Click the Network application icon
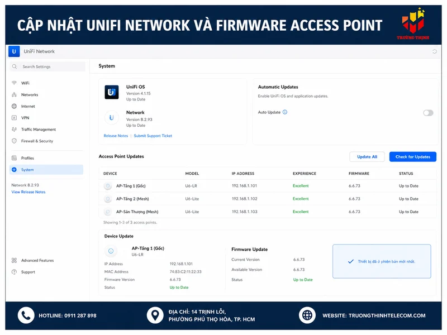Image resolution: width=447 pixels, height=335 pixels. 111,118
